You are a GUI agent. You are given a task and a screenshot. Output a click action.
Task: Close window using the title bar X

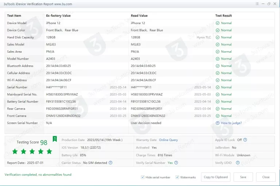click(275, 4)
